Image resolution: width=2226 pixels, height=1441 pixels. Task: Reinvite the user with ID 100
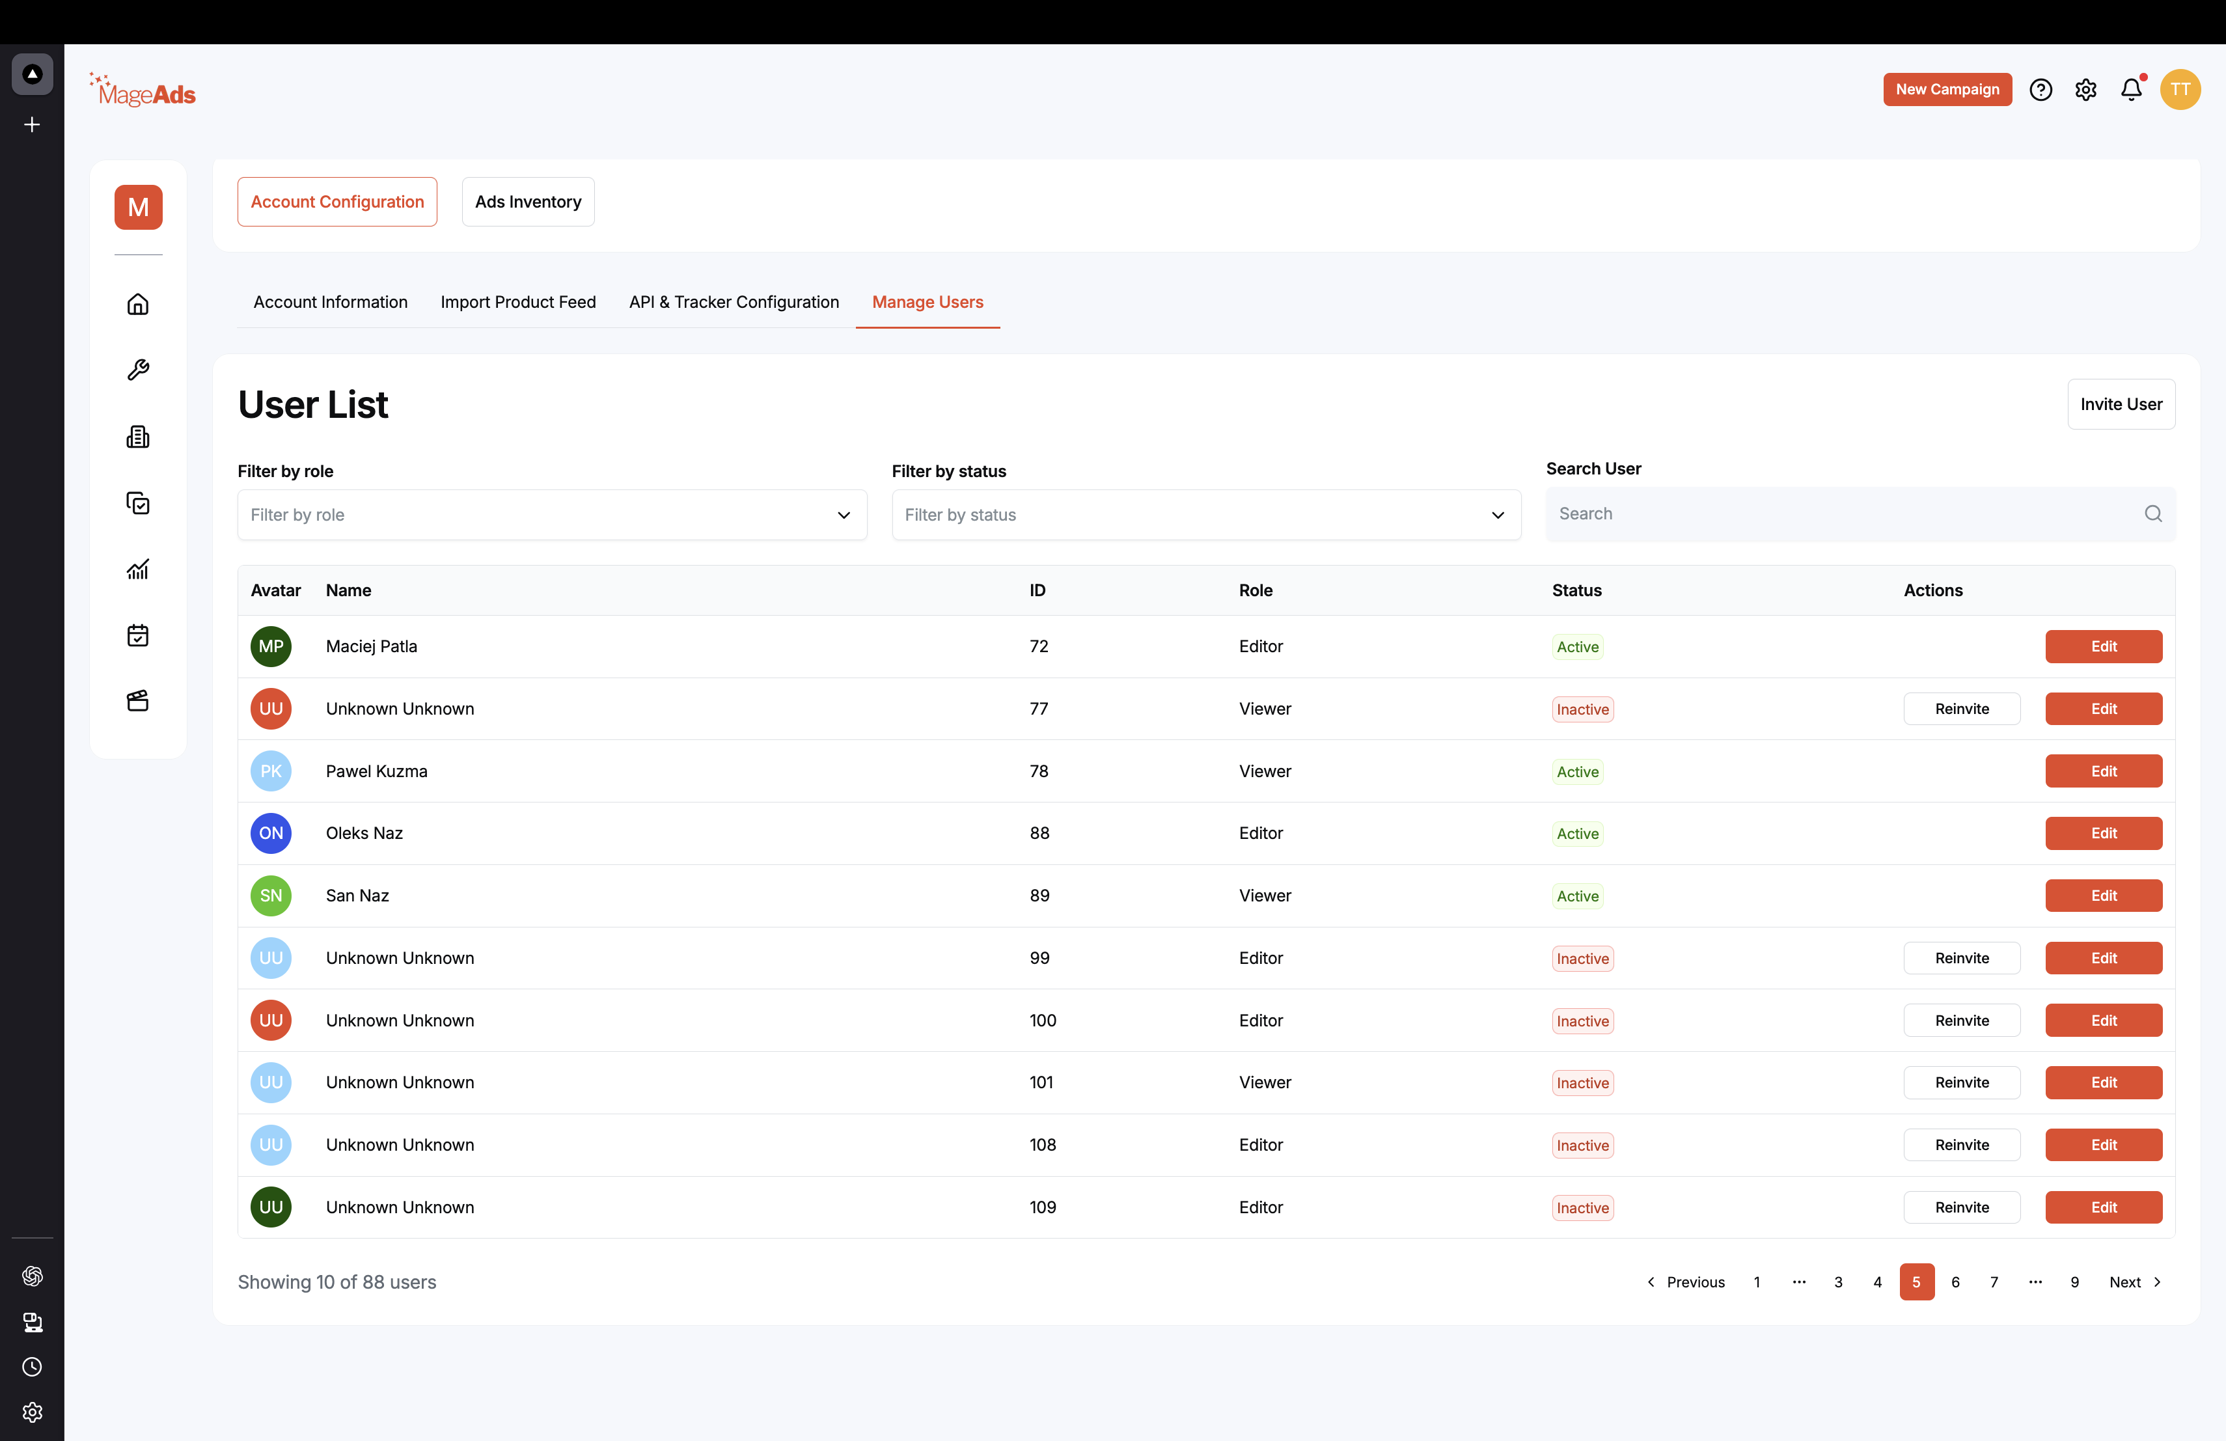pyautogui.click(x=1961, y=1020)
